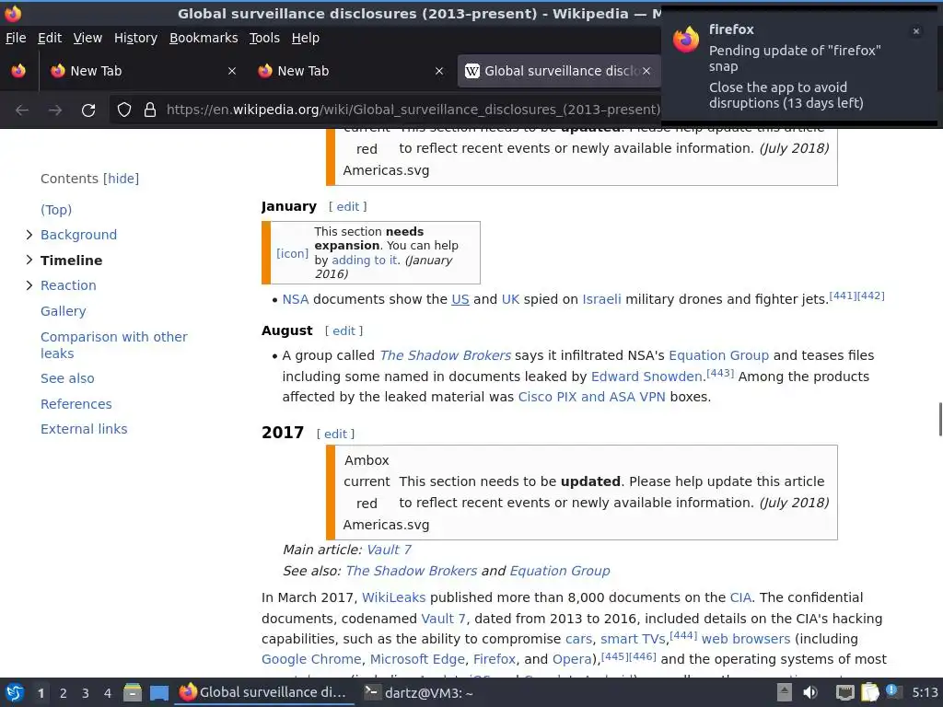Open clipboard manager tray icon
The image size is (943, 707).
(x=870, y=692)
